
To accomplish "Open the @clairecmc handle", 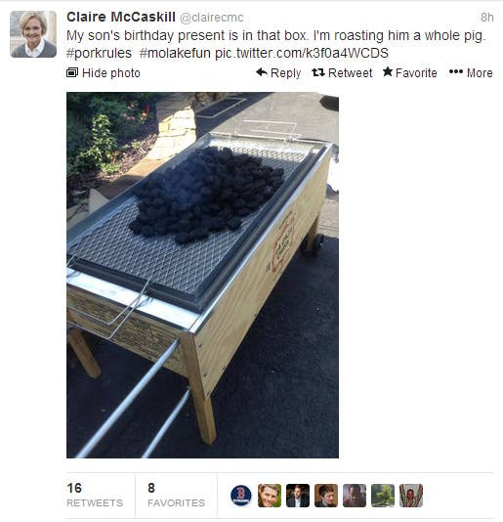I will tap(212, 18).
